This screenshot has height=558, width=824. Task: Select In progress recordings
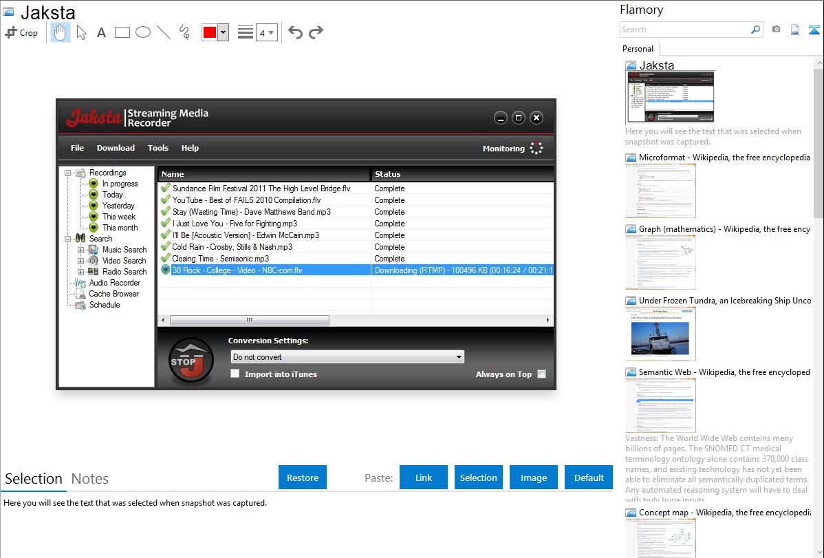coord(120,184)
